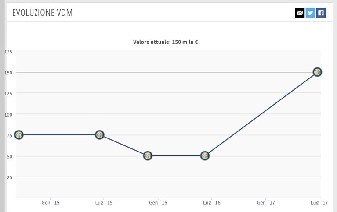Click the Valore attuale 150 mila € label
This screenshot has height=212, width=337.
pos(165,42)
